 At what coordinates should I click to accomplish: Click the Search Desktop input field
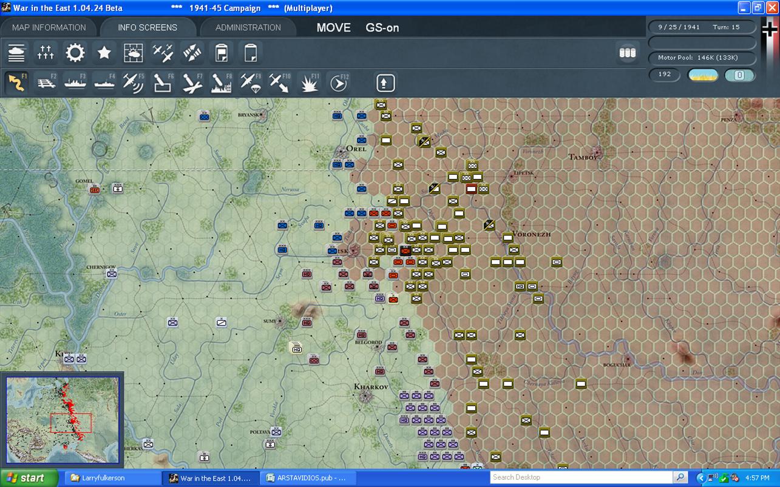[x=582, y=477]
